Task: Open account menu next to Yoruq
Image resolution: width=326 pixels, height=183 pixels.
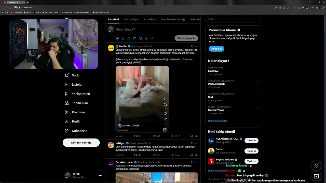Action: click(100, 175)
